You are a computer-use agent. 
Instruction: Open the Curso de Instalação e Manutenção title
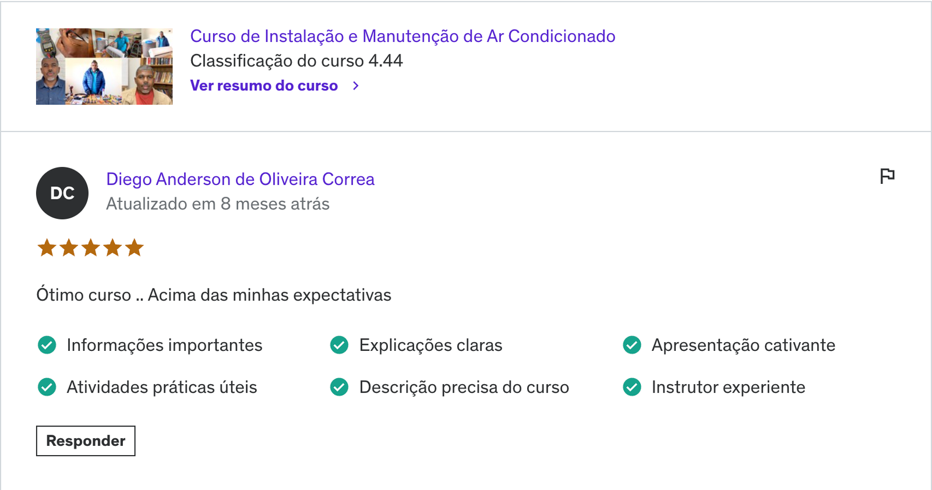(403, 36)
